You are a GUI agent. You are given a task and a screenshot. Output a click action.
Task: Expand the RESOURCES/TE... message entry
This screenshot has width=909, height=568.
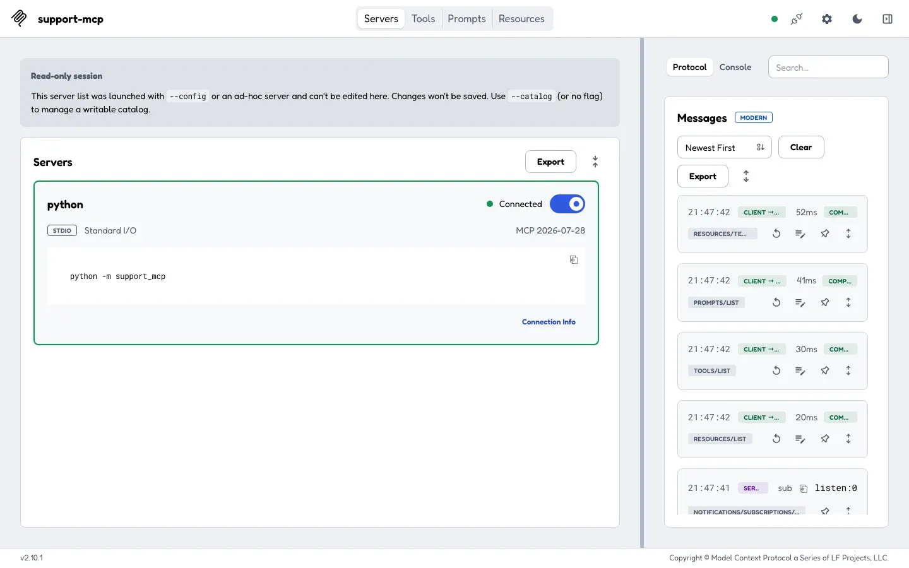coord(848,234)
